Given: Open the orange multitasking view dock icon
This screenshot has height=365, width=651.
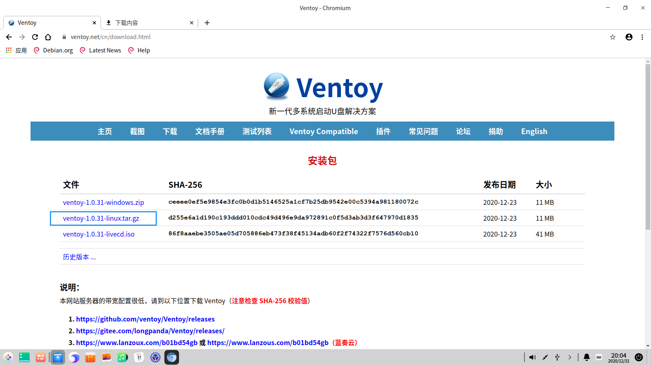Looking at the screenshot, I should pos(41,357).
